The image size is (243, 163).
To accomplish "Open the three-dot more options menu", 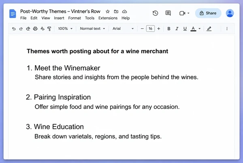I will pyautogui.click(x=227, y=29).
